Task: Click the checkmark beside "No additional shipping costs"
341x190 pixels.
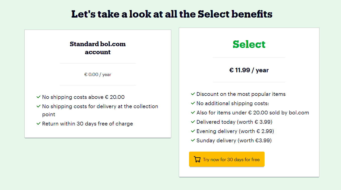Action: tap(193, 103)
